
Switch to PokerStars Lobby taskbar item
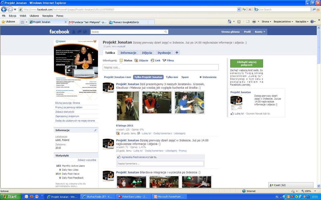[x=134, y=197]
